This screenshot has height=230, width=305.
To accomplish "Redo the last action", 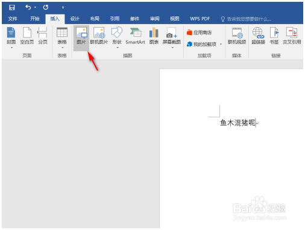I will click(46, 7).
